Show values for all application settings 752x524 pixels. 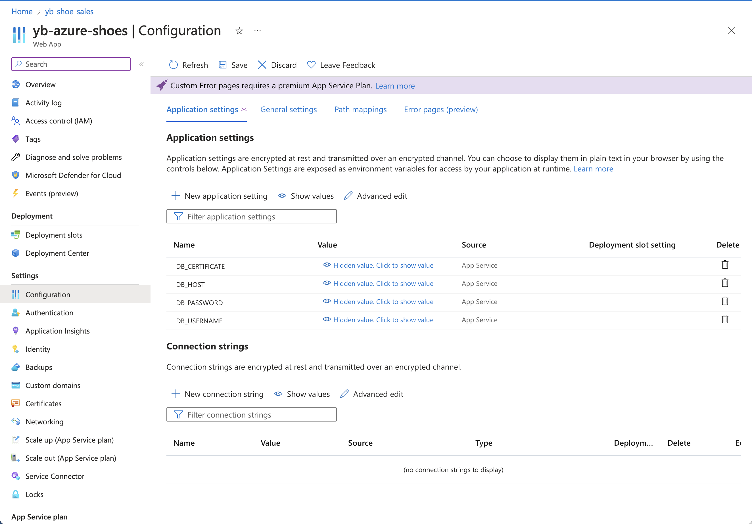pos(305,196)
